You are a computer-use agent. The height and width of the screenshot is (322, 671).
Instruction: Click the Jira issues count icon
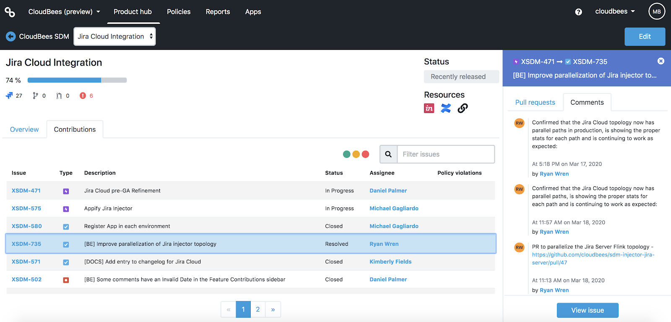pyautogui.click(x=9, y=95)
